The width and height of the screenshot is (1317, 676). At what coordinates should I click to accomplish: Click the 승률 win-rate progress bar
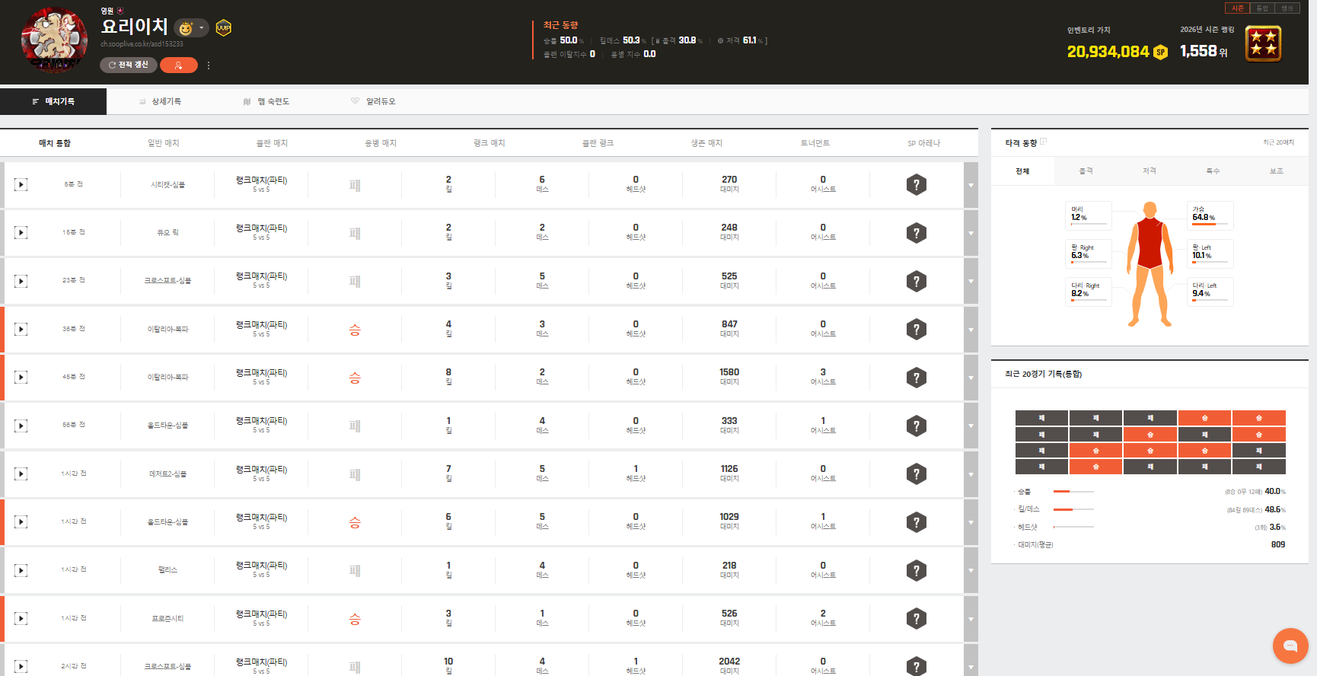point(1073,492)
